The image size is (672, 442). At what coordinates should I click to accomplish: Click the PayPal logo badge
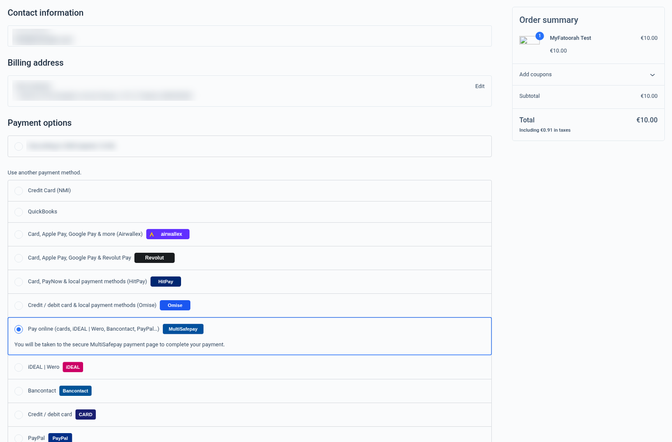[60, 438]
